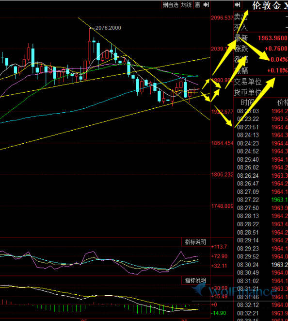Select the tick row at 08:26:47
288x321 pixels.
tap(262, 184)
